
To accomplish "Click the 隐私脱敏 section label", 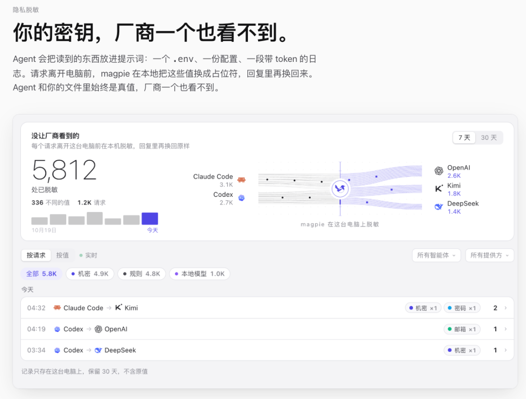I will coord(26,10).
